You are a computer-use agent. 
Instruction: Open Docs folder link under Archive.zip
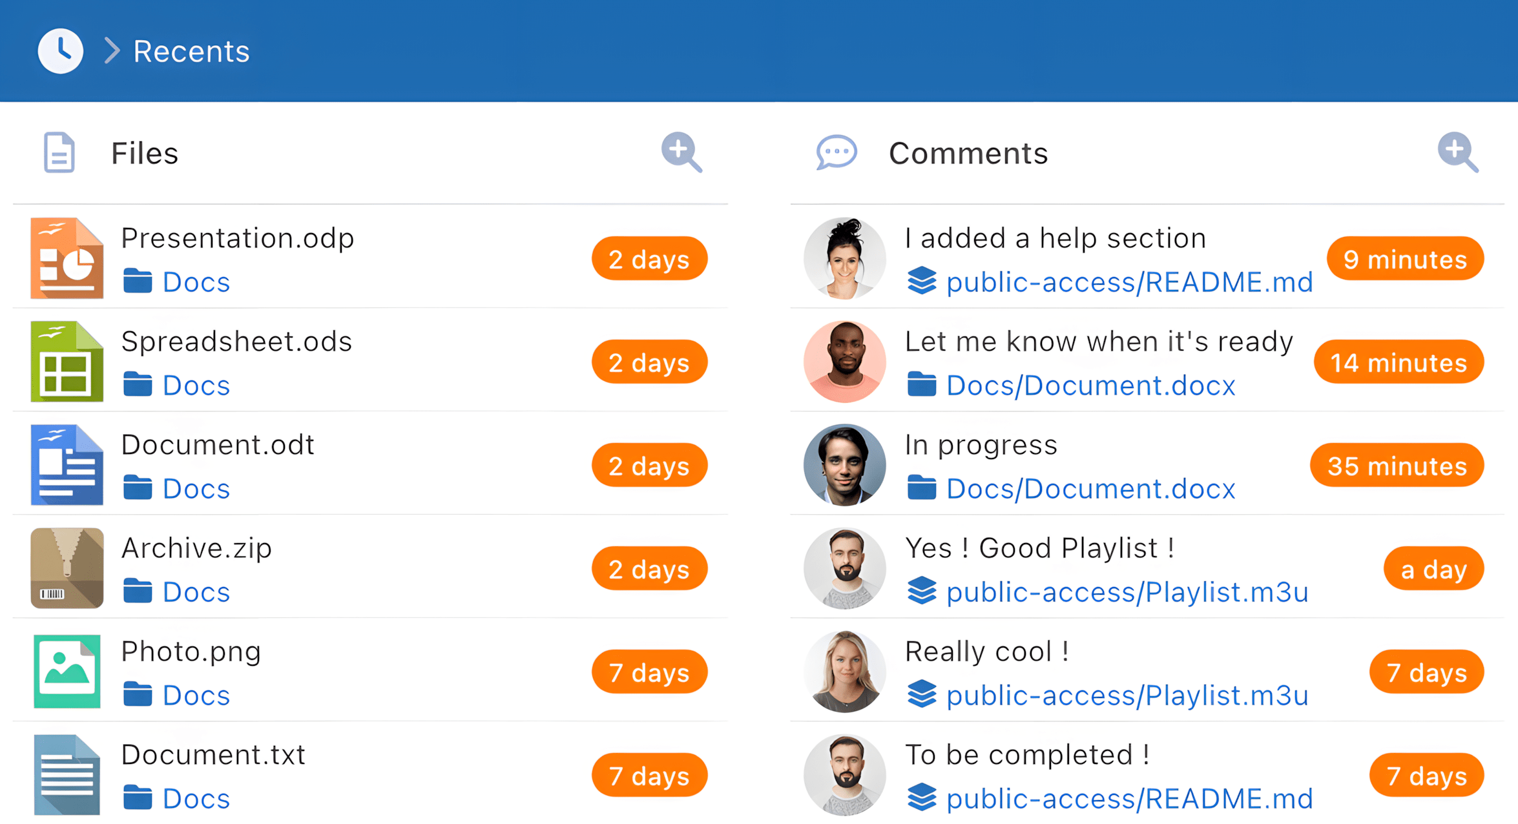(x=196, y=592)
